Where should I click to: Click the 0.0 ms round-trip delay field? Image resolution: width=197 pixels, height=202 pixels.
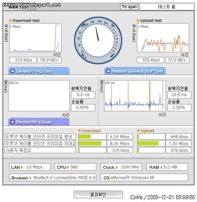click(83, 95)
